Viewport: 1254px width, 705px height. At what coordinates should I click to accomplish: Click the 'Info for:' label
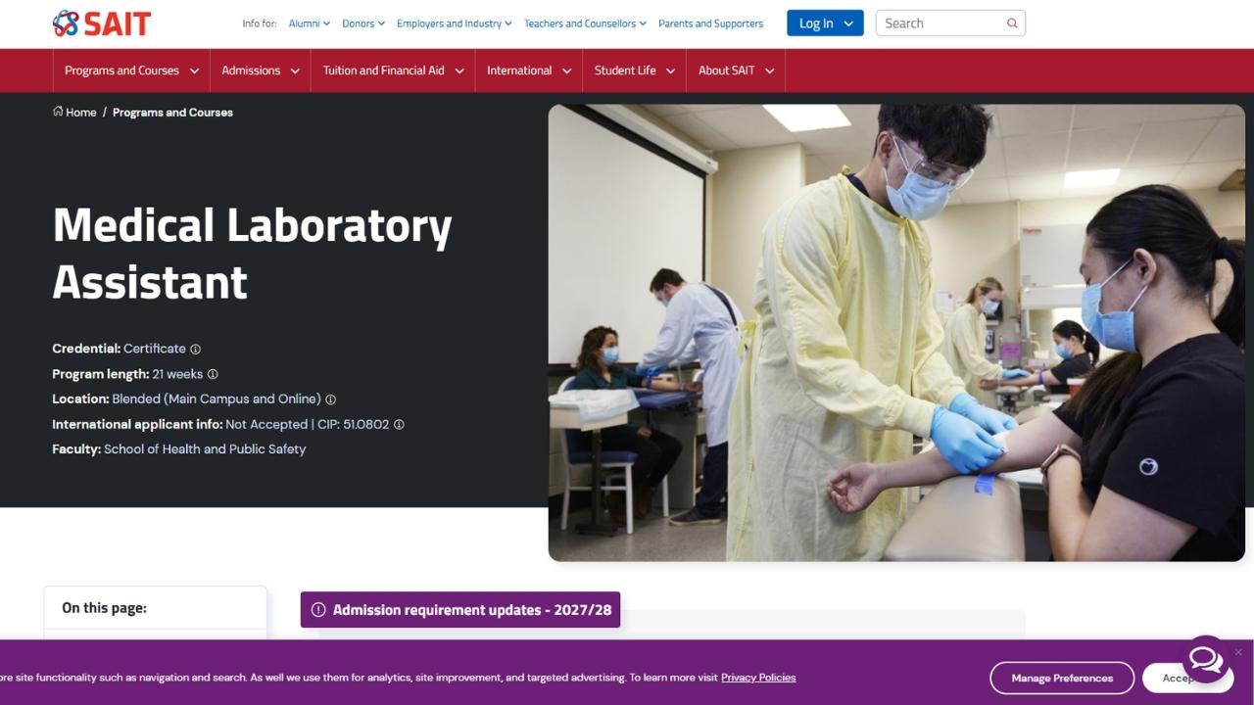pos(260,23)
